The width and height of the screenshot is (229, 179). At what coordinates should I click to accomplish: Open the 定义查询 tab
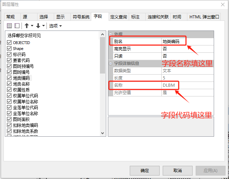pyautogui.click(x=119, y=17)
